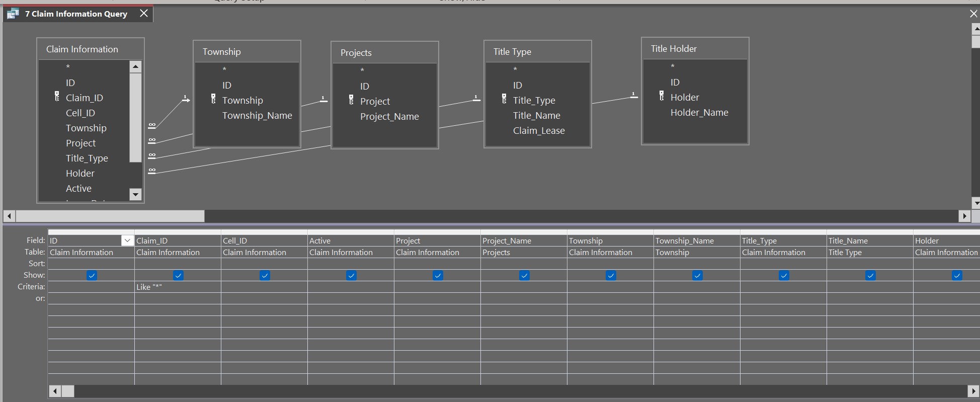Click the Sort cell under the Cell_ID column
The height and width of the screenshot is (402, 980).
click(x=264, y=264)
